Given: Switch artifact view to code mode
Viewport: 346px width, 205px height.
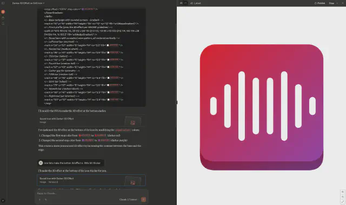Looking at the screenshot, I should (x=185, y=3).
